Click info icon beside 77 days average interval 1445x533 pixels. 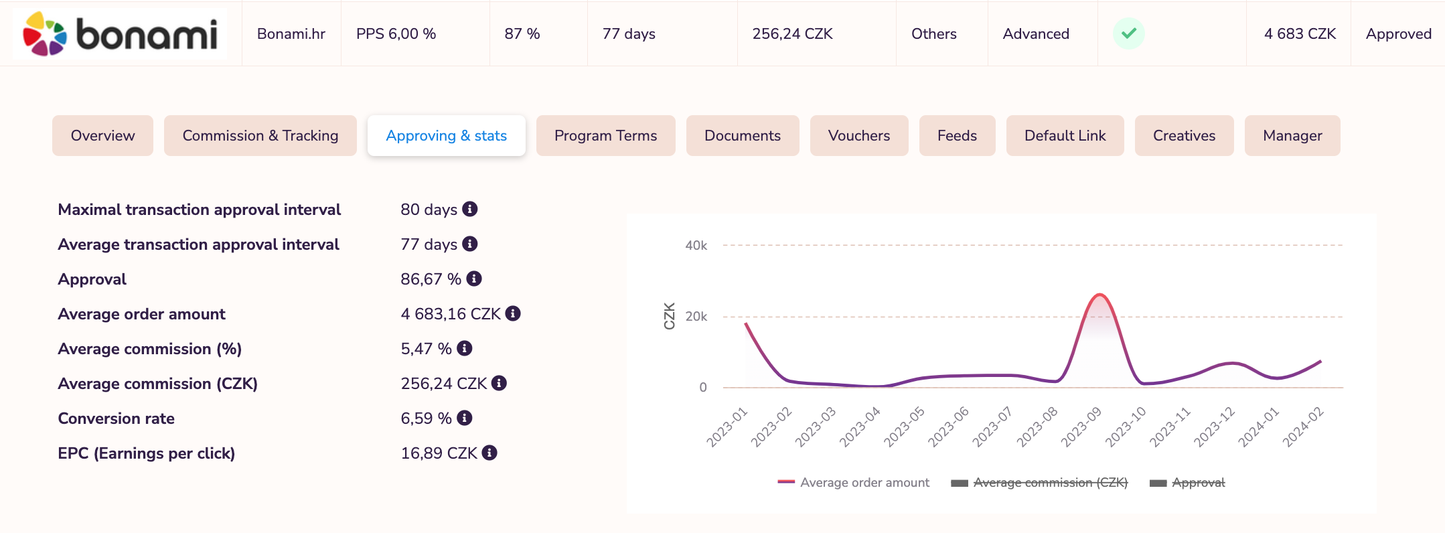[470, 244]
